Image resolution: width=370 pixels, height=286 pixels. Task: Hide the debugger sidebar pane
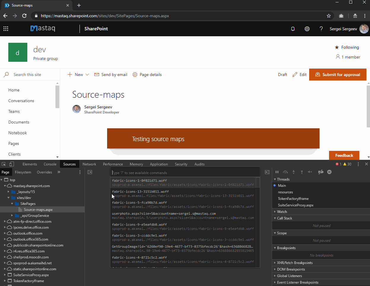click(x=267, y=172)
